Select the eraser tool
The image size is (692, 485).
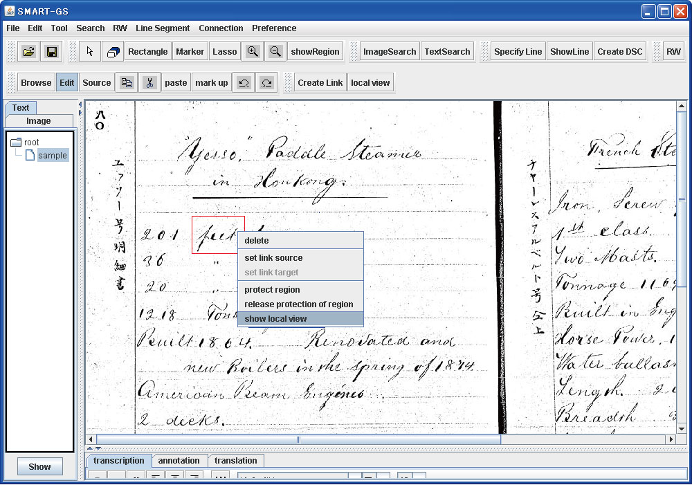(112, 52)
